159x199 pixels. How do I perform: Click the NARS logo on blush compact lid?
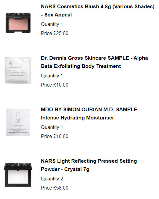click(18, 14)
